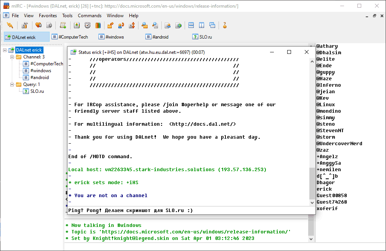Click the #windows channel scrollbar down arrow

tap(311, 239)
